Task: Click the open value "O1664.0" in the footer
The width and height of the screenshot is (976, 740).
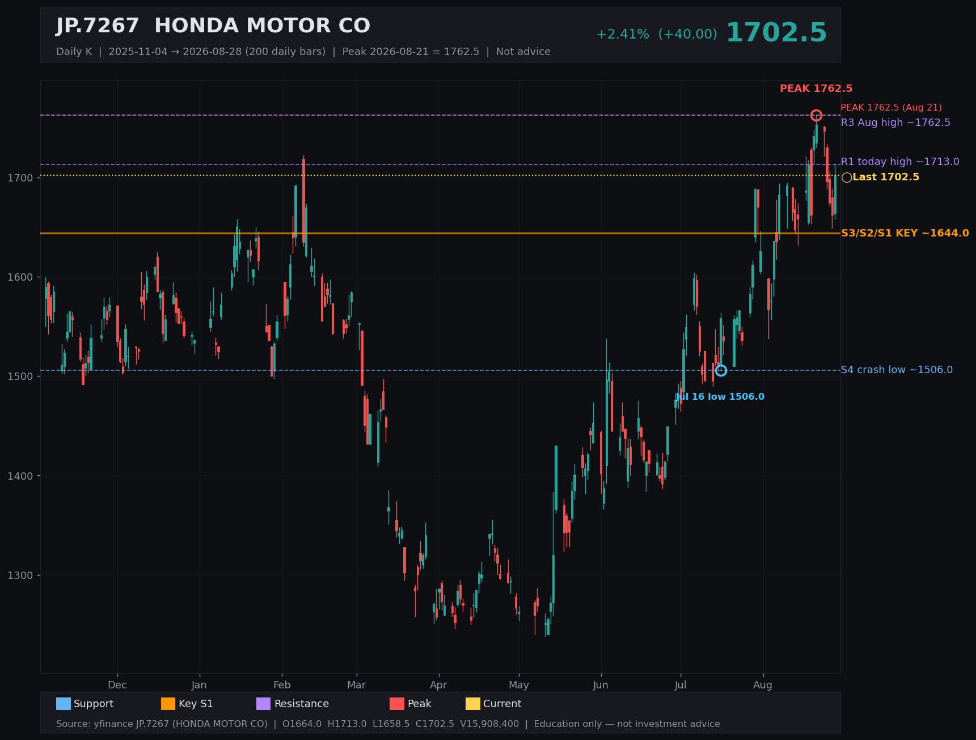Action: coord(302,724)
